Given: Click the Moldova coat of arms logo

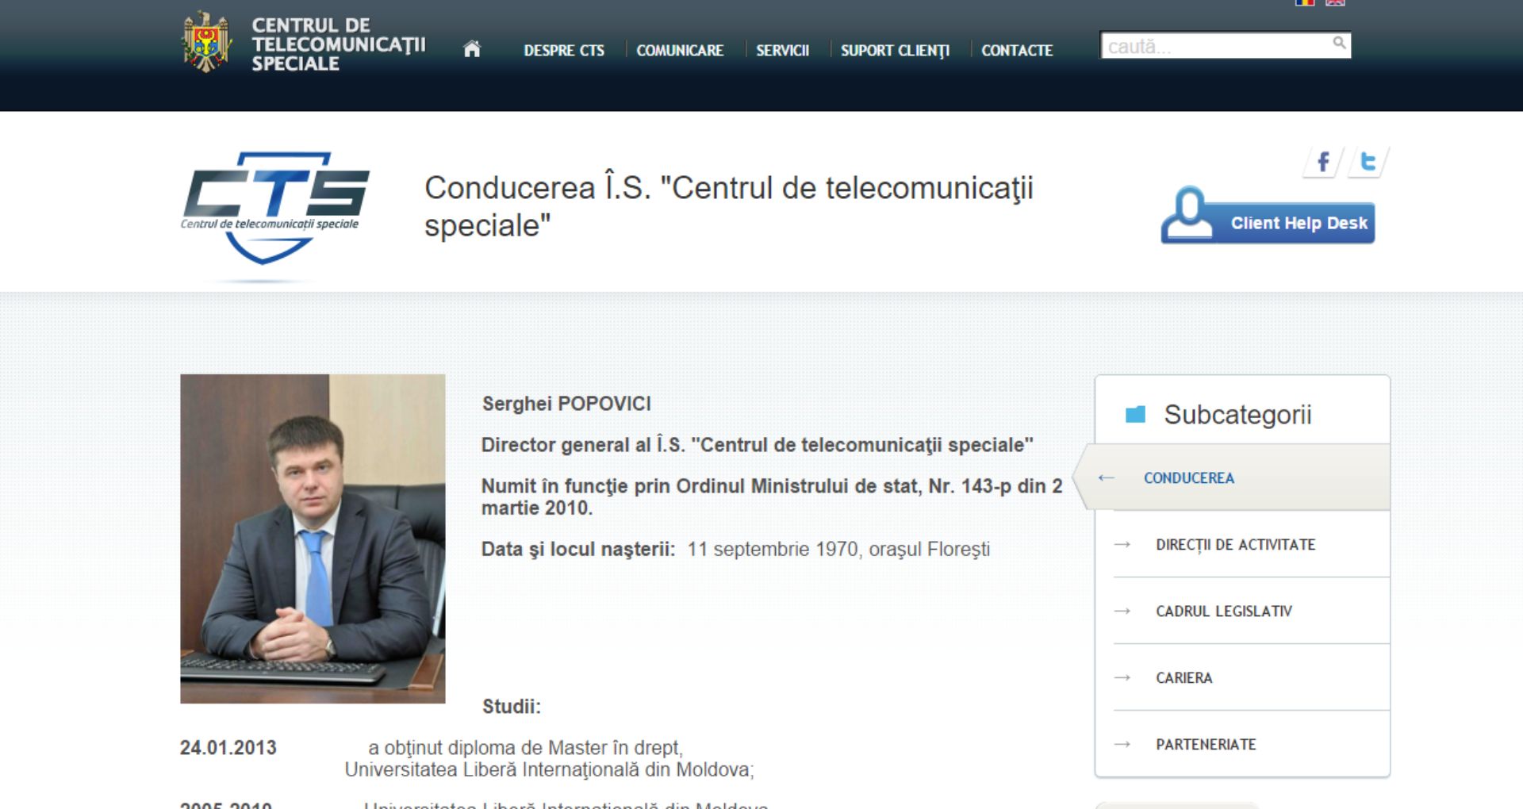Looking at the screenshot, I should (206, 42).
